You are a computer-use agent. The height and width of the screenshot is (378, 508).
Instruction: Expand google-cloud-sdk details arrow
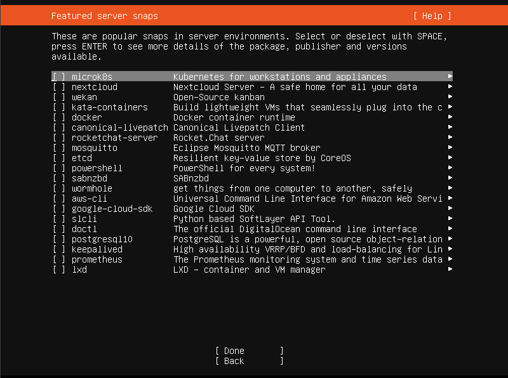tap(450, 208)
